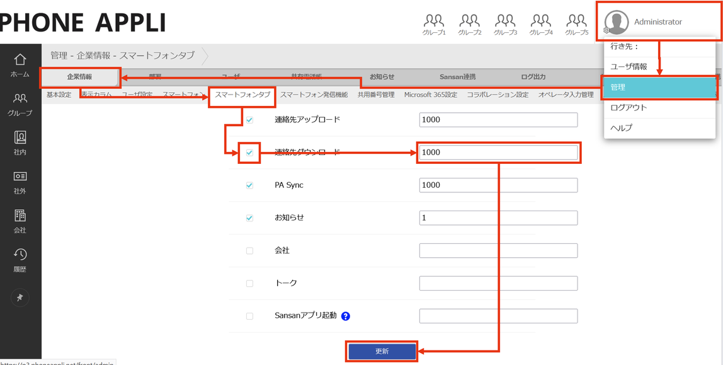Open the スマートフォン発信機能 sub-tab
The image size is (723, 365).
coord(314,95)
